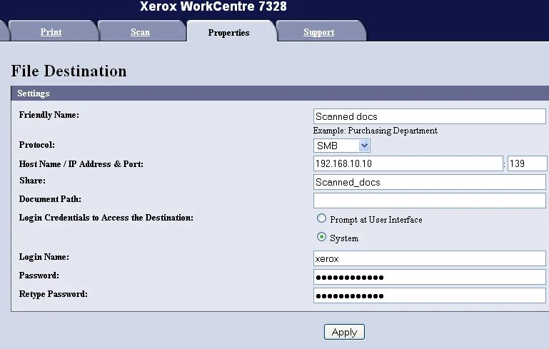Click the Example: Purchasing Department hint text
The width and height of the screenshot is (549, 349).
(x=376, y=131)
